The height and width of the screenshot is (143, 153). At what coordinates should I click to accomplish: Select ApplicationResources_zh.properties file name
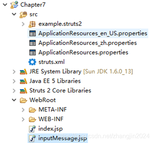pos(88,43)
